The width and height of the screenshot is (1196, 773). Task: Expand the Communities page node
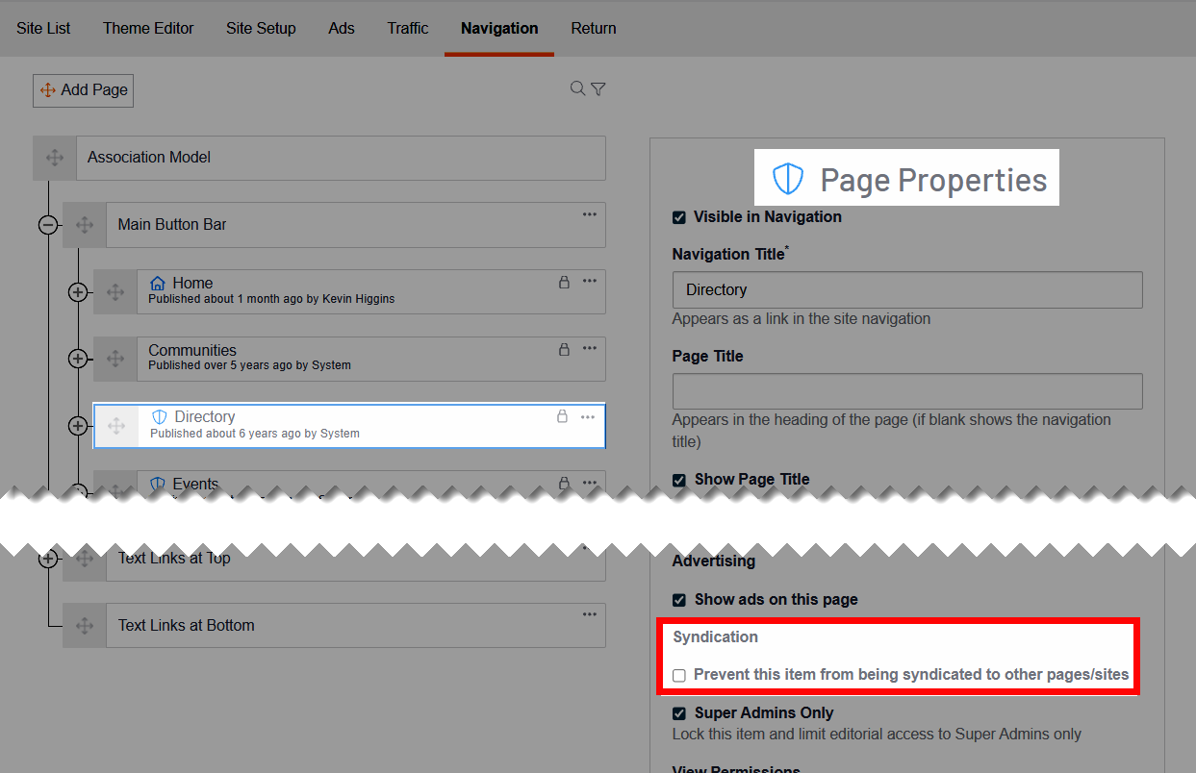click(78, 359)
